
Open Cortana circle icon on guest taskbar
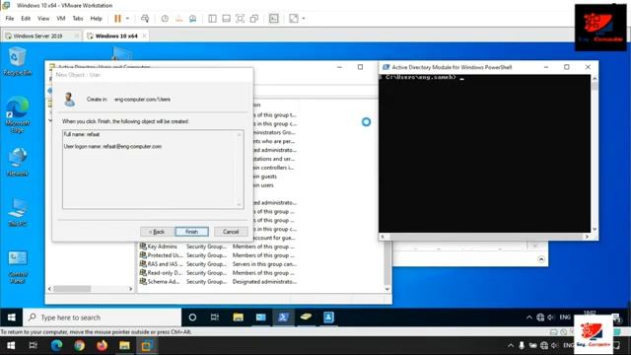click(192, 318)
